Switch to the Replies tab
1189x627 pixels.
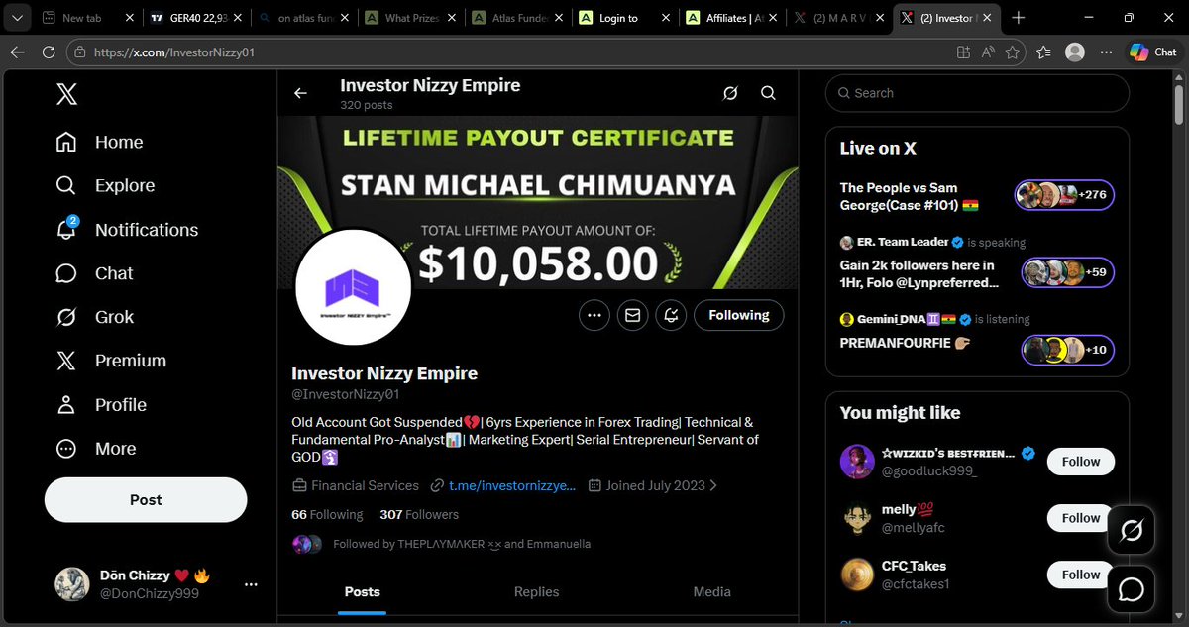click(537, 591)
